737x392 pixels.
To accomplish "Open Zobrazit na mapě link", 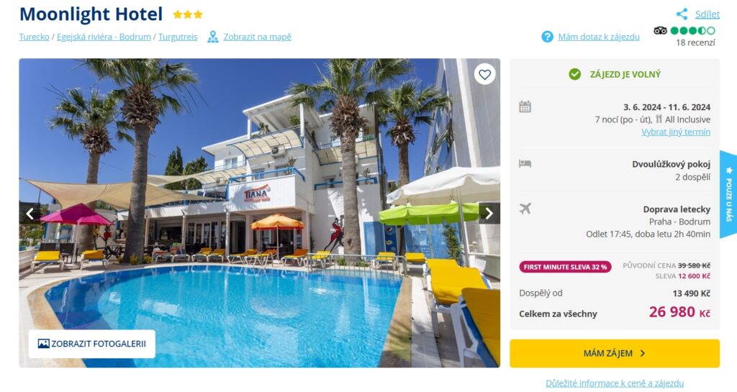I will tap(257, 37).
